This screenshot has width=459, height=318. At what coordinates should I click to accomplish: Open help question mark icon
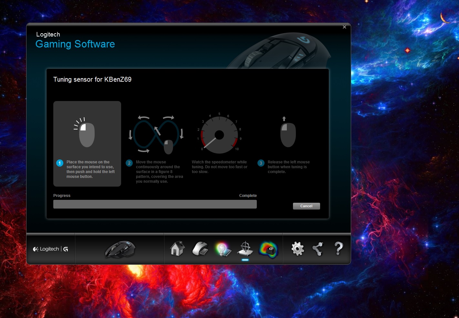pos(338,249)
